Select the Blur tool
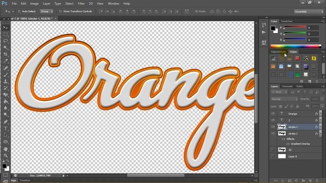 point(6,108)
